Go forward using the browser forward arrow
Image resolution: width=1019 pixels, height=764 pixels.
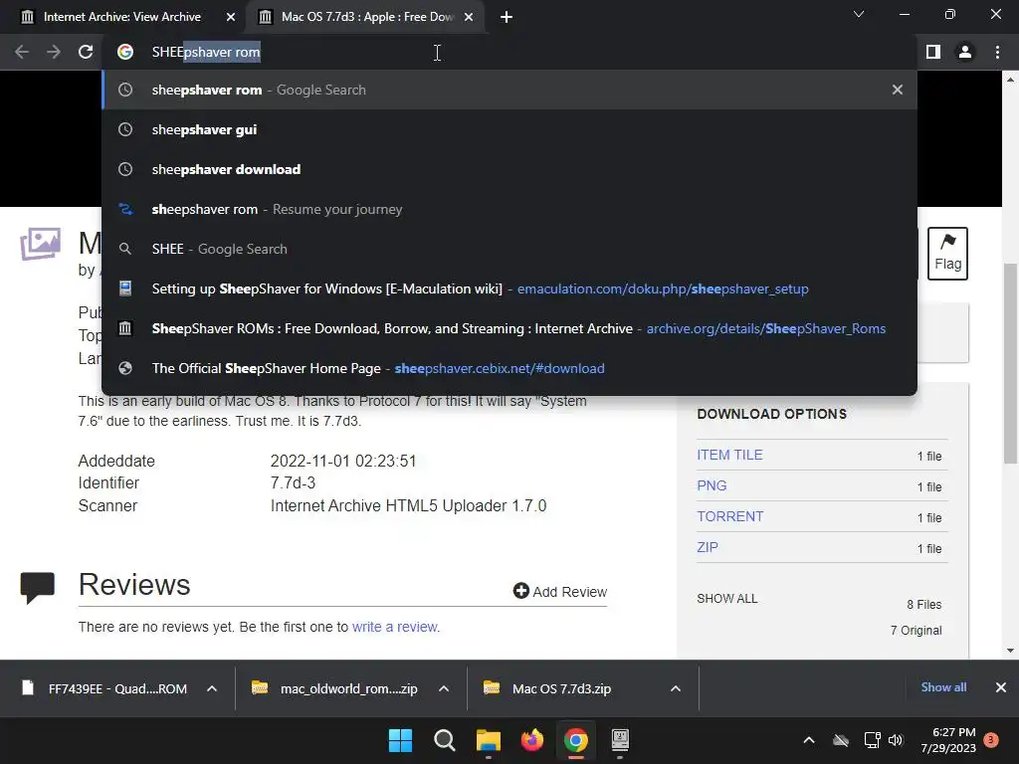pos(54,52)
